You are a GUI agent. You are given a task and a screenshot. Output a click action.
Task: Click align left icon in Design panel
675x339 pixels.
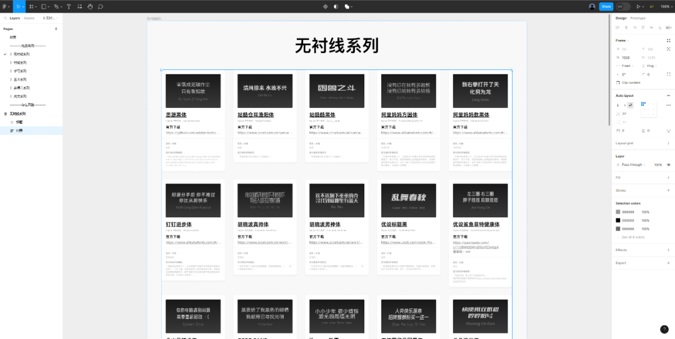click(617, 27)
